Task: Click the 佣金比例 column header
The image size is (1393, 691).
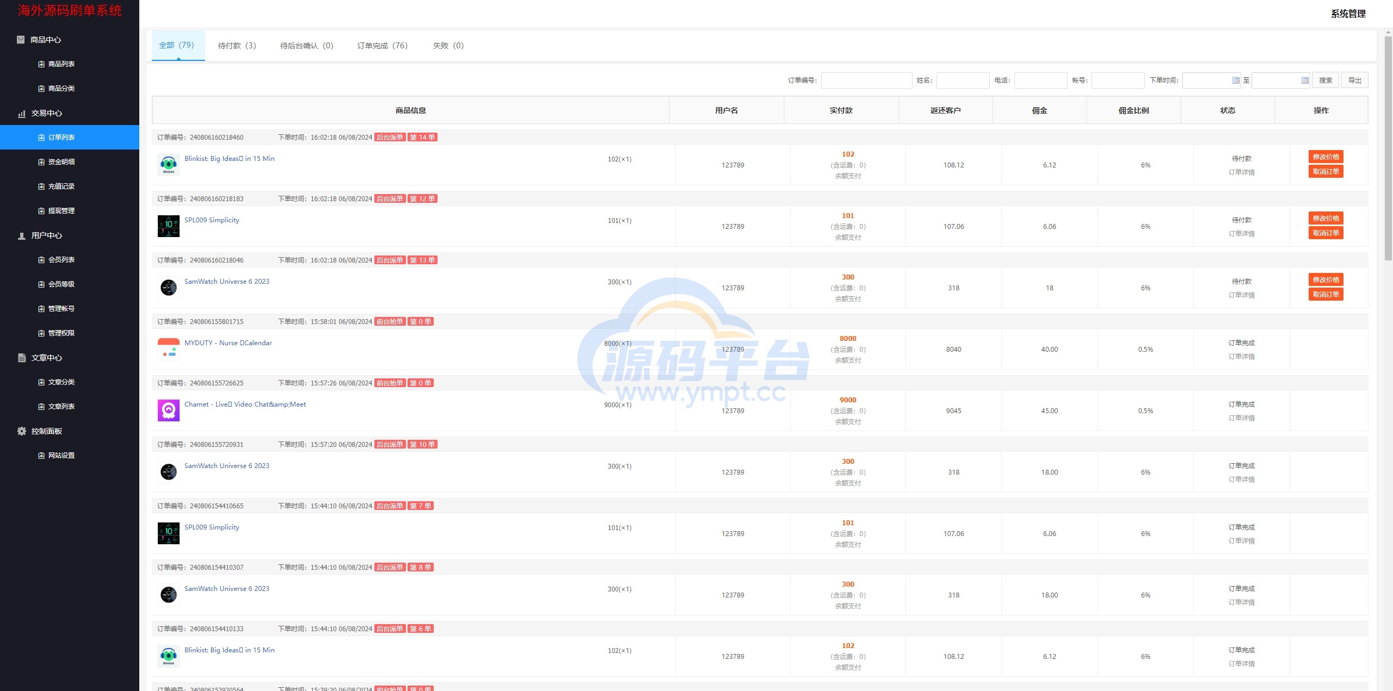Action: click(x=1133, y=111)
